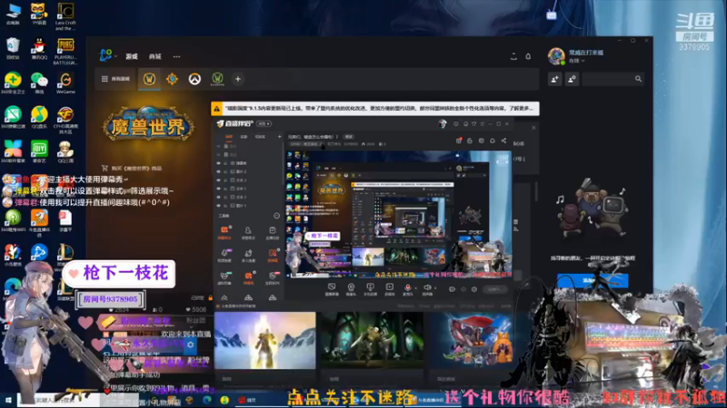Screen dimensions: 727x408
Task: Open Battle.net 商城 tab
Action: (x=154, y=56)
